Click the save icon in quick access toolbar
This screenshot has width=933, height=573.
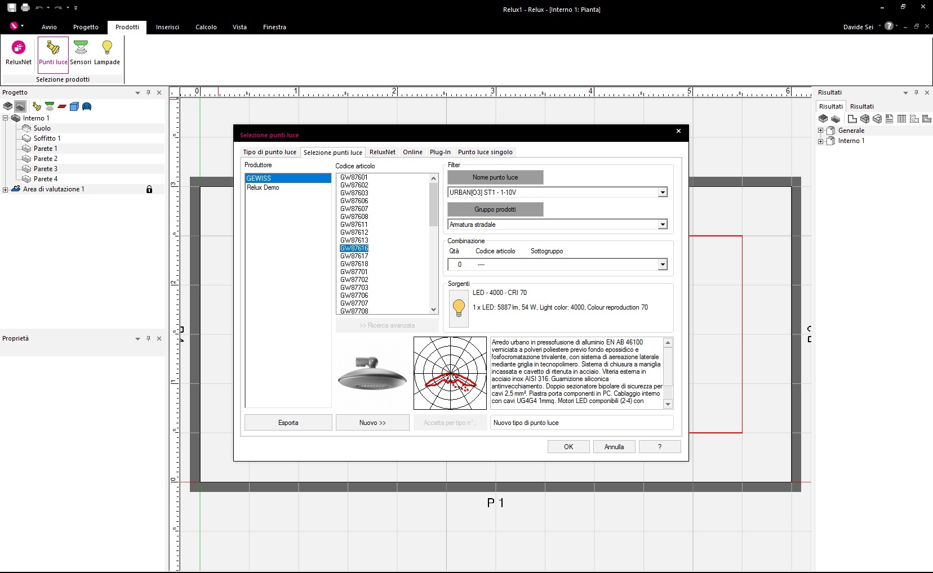[x=11, y=8]
